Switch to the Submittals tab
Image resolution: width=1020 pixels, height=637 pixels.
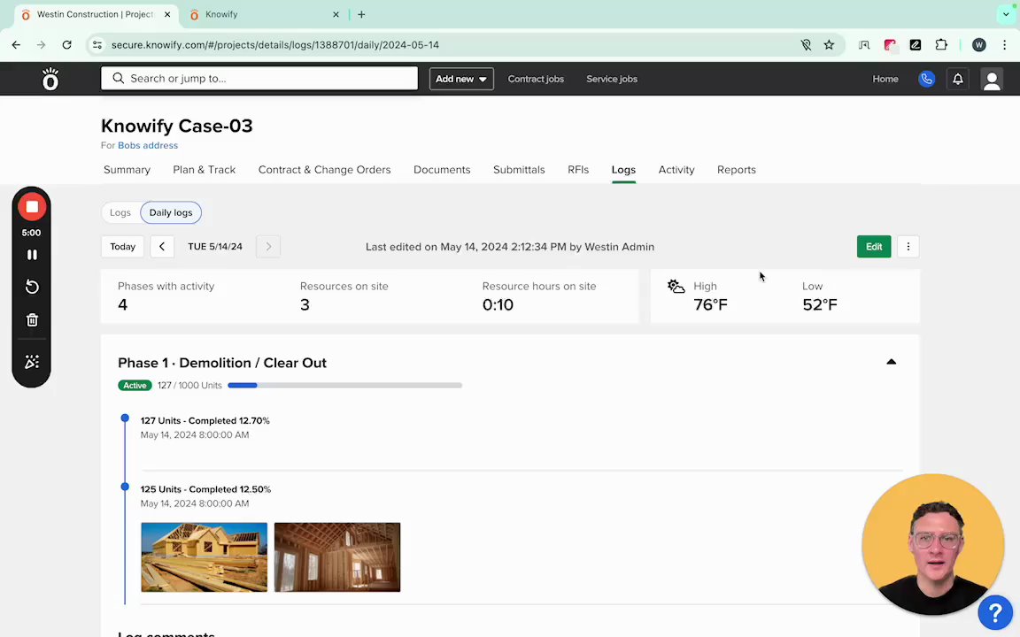point(519,170)
